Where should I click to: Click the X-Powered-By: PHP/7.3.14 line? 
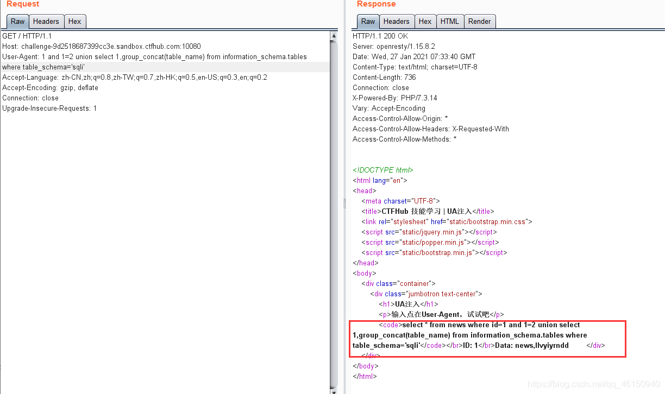[x=395, y=98]
